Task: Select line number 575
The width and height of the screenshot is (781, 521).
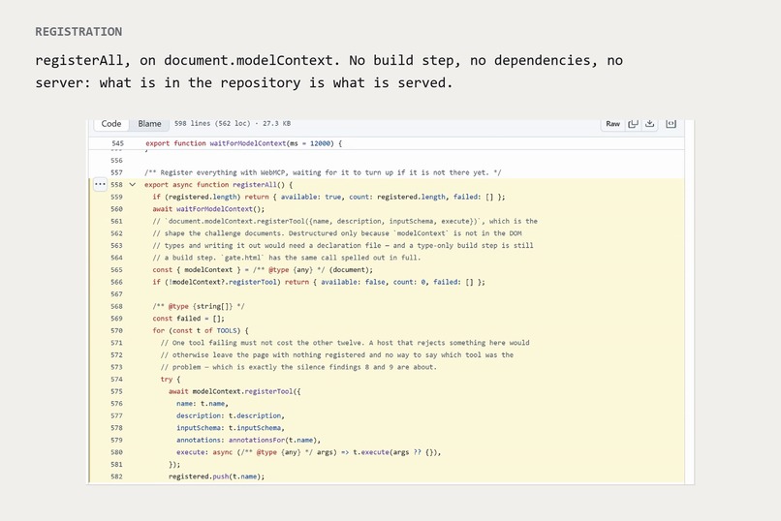Action: [116, 391]
